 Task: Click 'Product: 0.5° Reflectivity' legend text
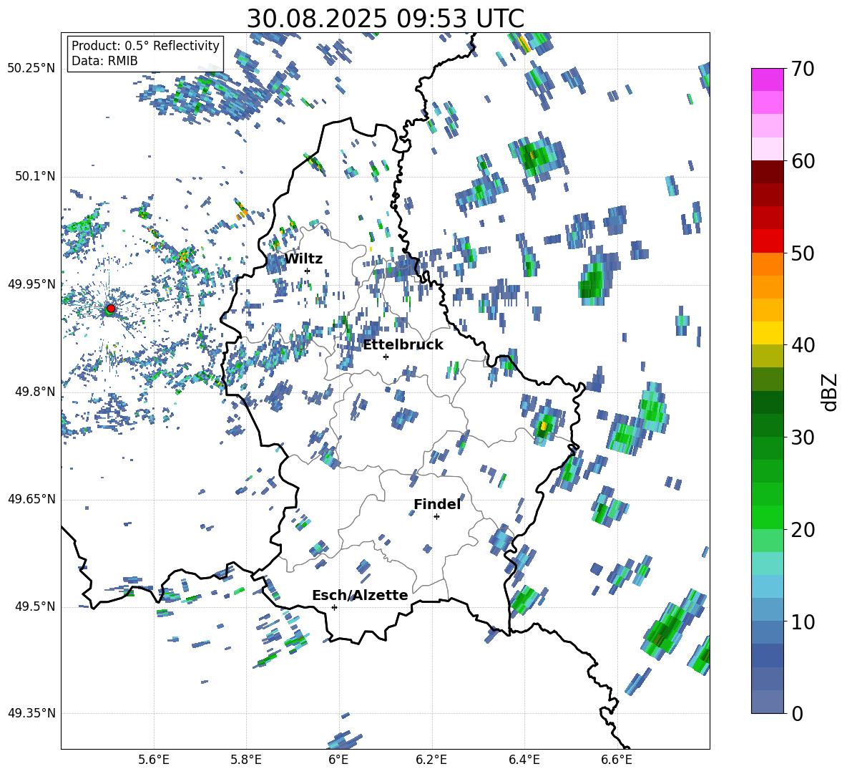(x=145, y=45)
